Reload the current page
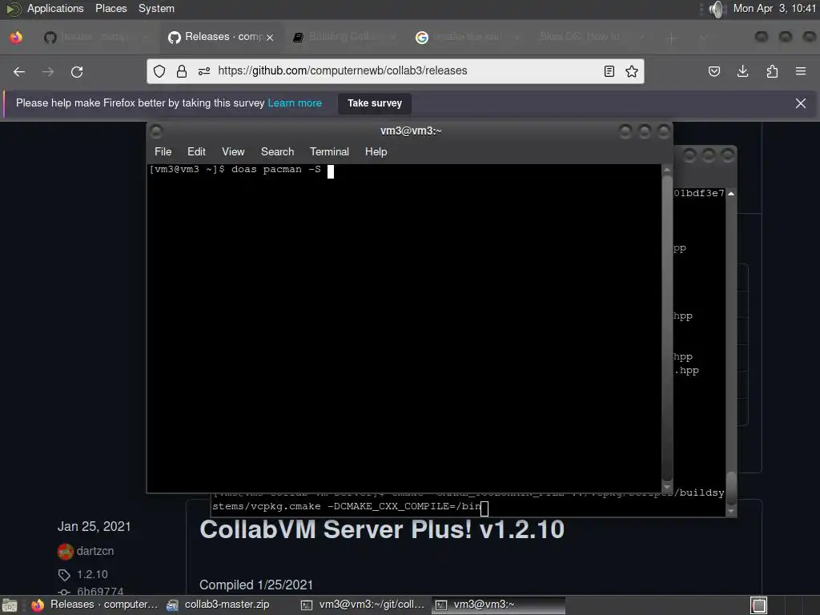This screenshot has width=820, height=615. [77, 71]
